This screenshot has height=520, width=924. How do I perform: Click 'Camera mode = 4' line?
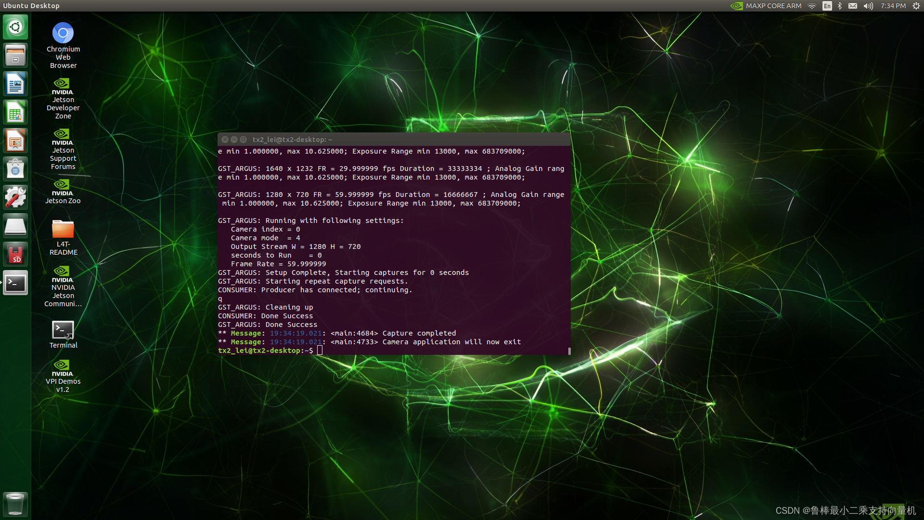coord(265,238)
